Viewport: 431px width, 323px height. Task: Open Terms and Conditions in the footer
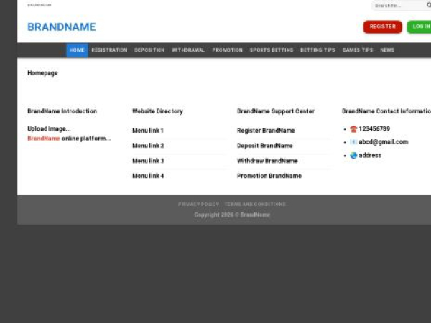[x=255, y=205]
